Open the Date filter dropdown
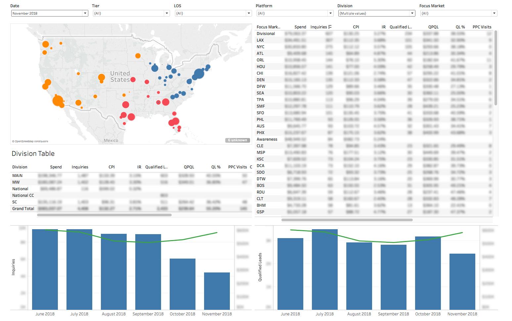The image size is (512, 321). (x=85, y=13)
